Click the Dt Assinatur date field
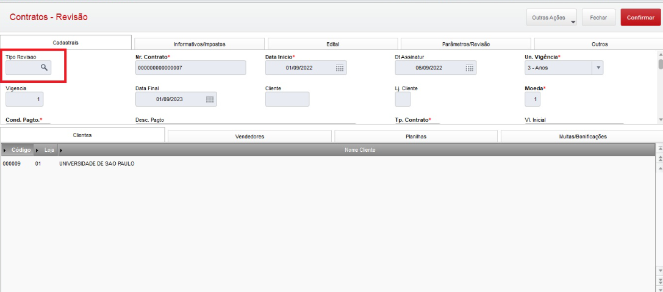 tap(436, 68)
